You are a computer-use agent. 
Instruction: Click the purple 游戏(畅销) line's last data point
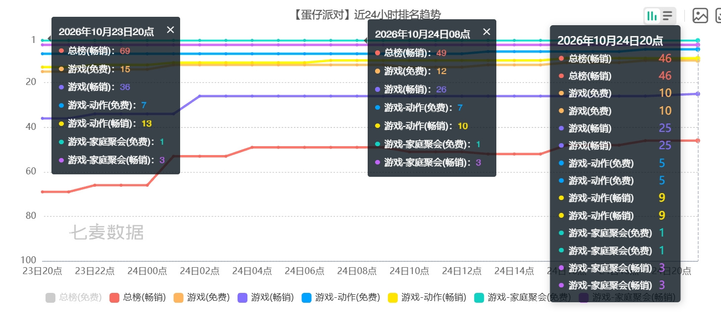click(698, 94)
